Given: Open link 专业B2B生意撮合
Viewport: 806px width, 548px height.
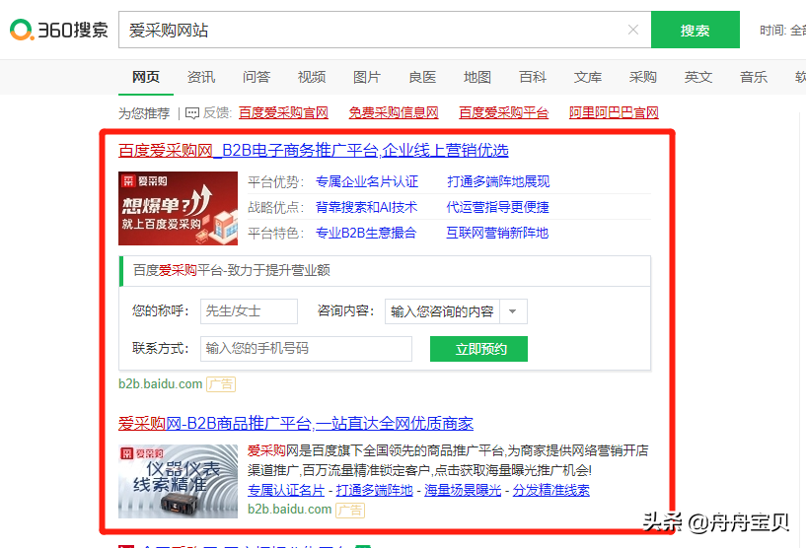Looking at the screenshot, I should [366, 233].
